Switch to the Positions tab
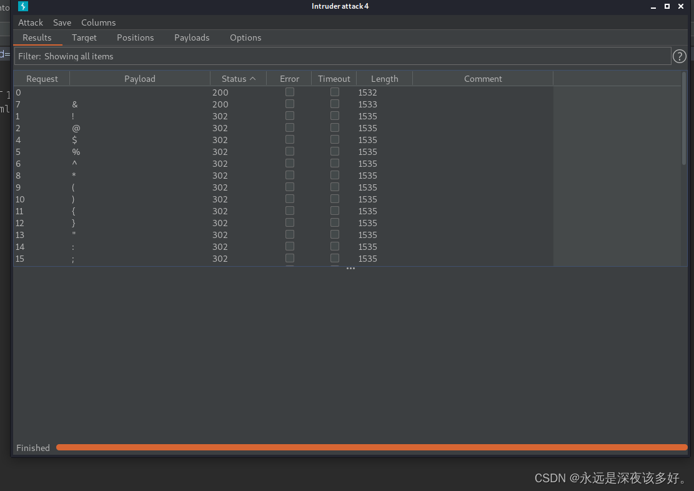Screen dimensions: 694x491 tap(135, 37)
